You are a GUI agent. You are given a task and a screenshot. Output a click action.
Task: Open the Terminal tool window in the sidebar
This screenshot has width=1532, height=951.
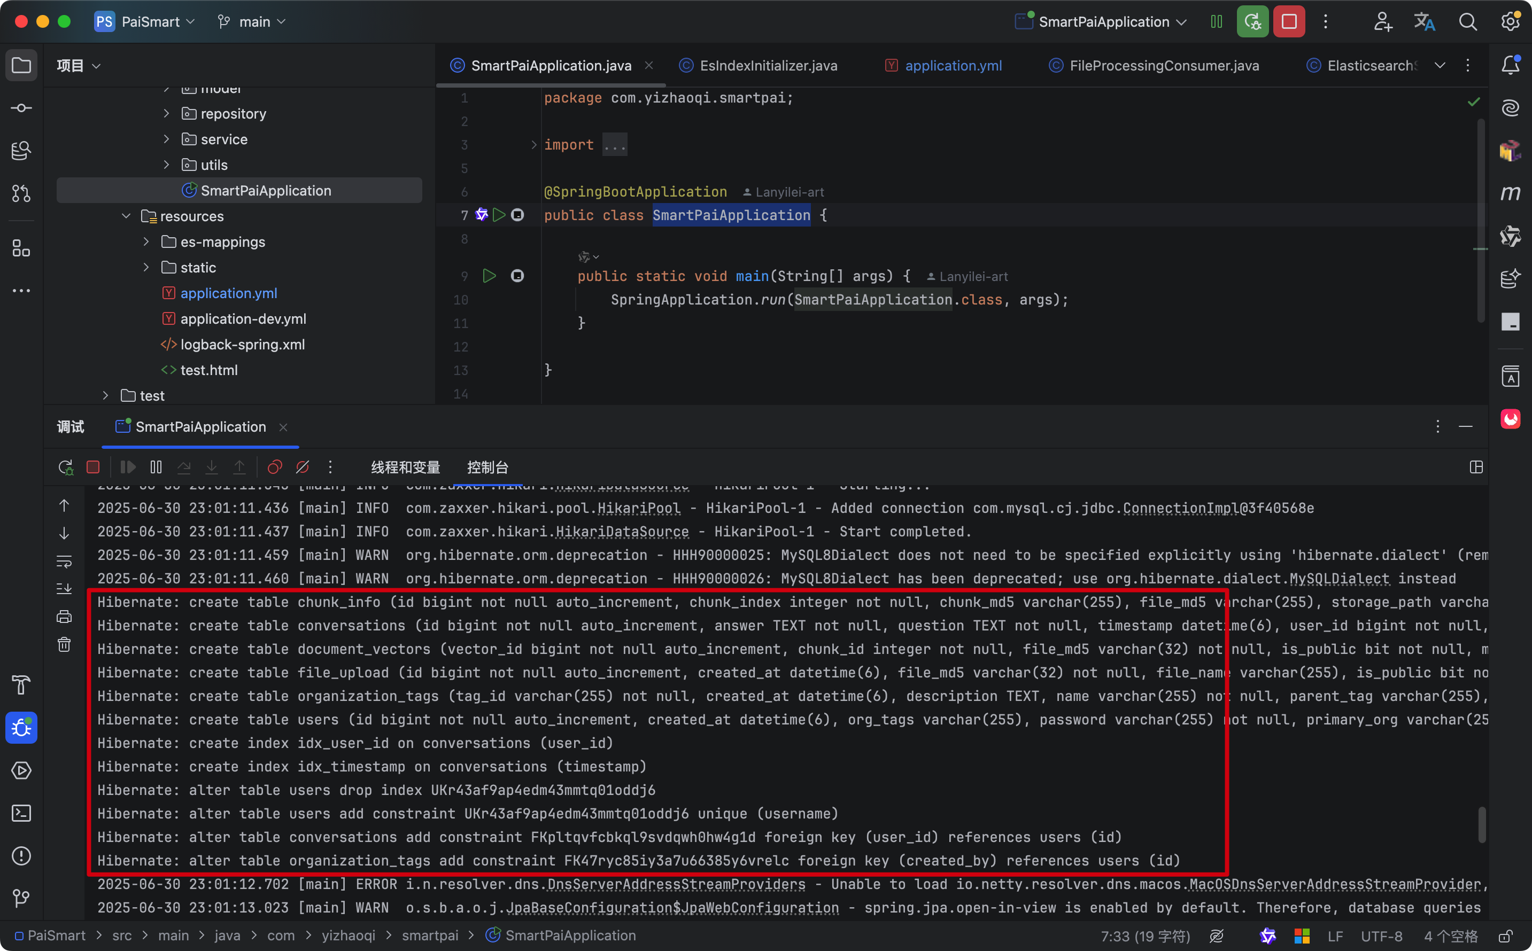pyautogui.click(x=21, y=813)
